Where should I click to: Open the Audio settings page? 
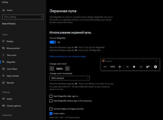9,99
